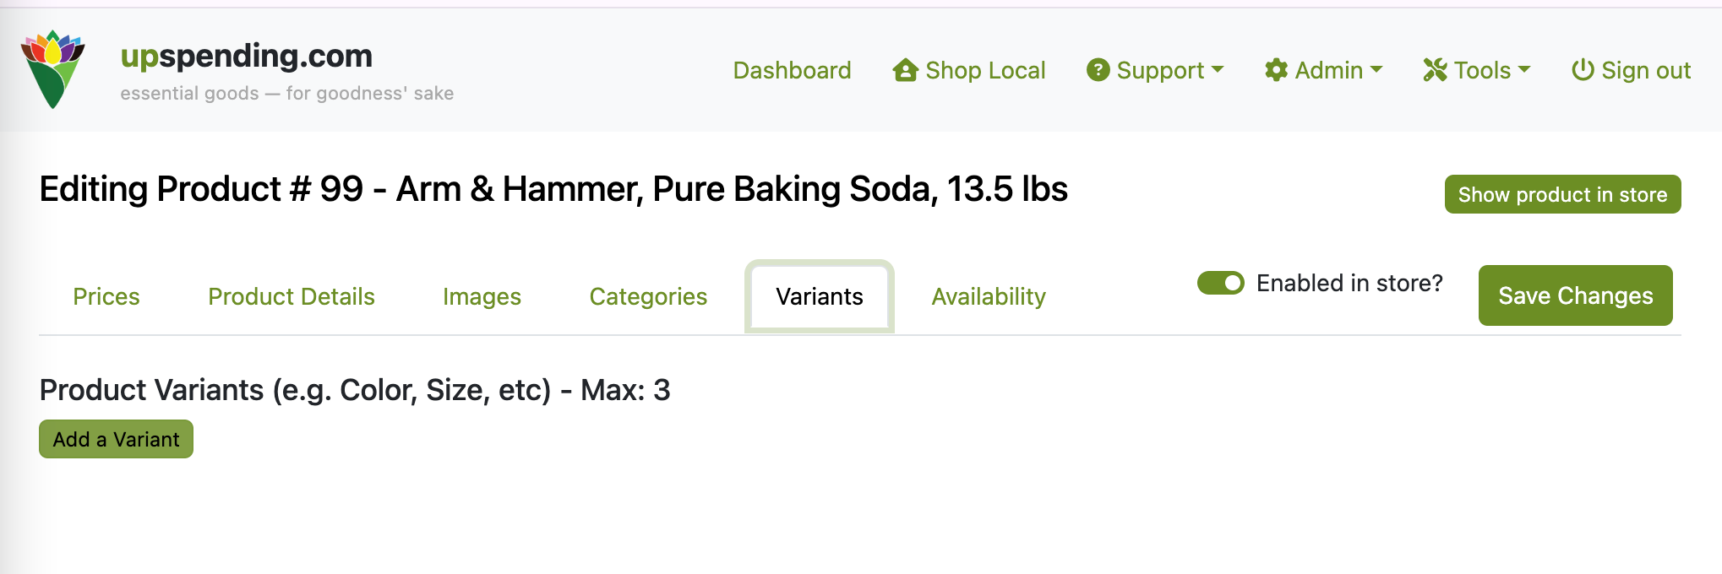Open the Dashboard link
The height and width of the screenshot is (574, 1722).
792,70
